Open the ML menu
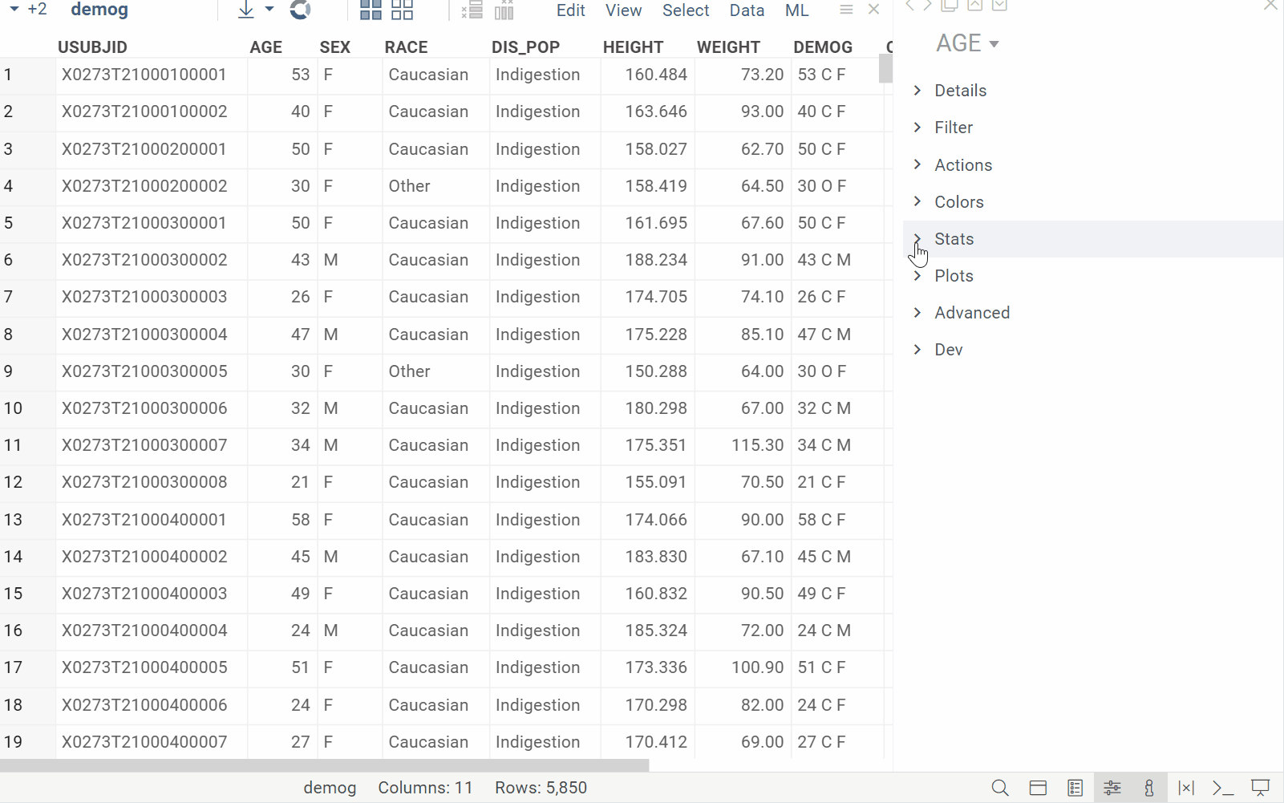Viewport: 1284px width, 803px height. click(796, 10)
